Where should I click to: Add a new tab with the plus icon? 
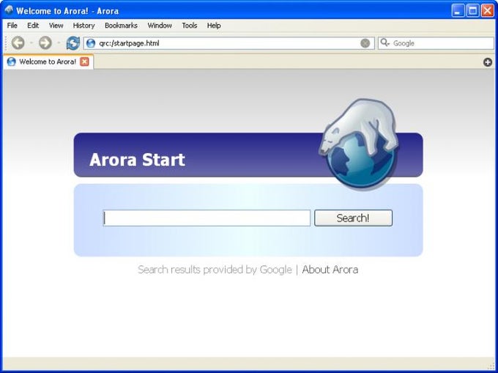click(x=488, y=62)
